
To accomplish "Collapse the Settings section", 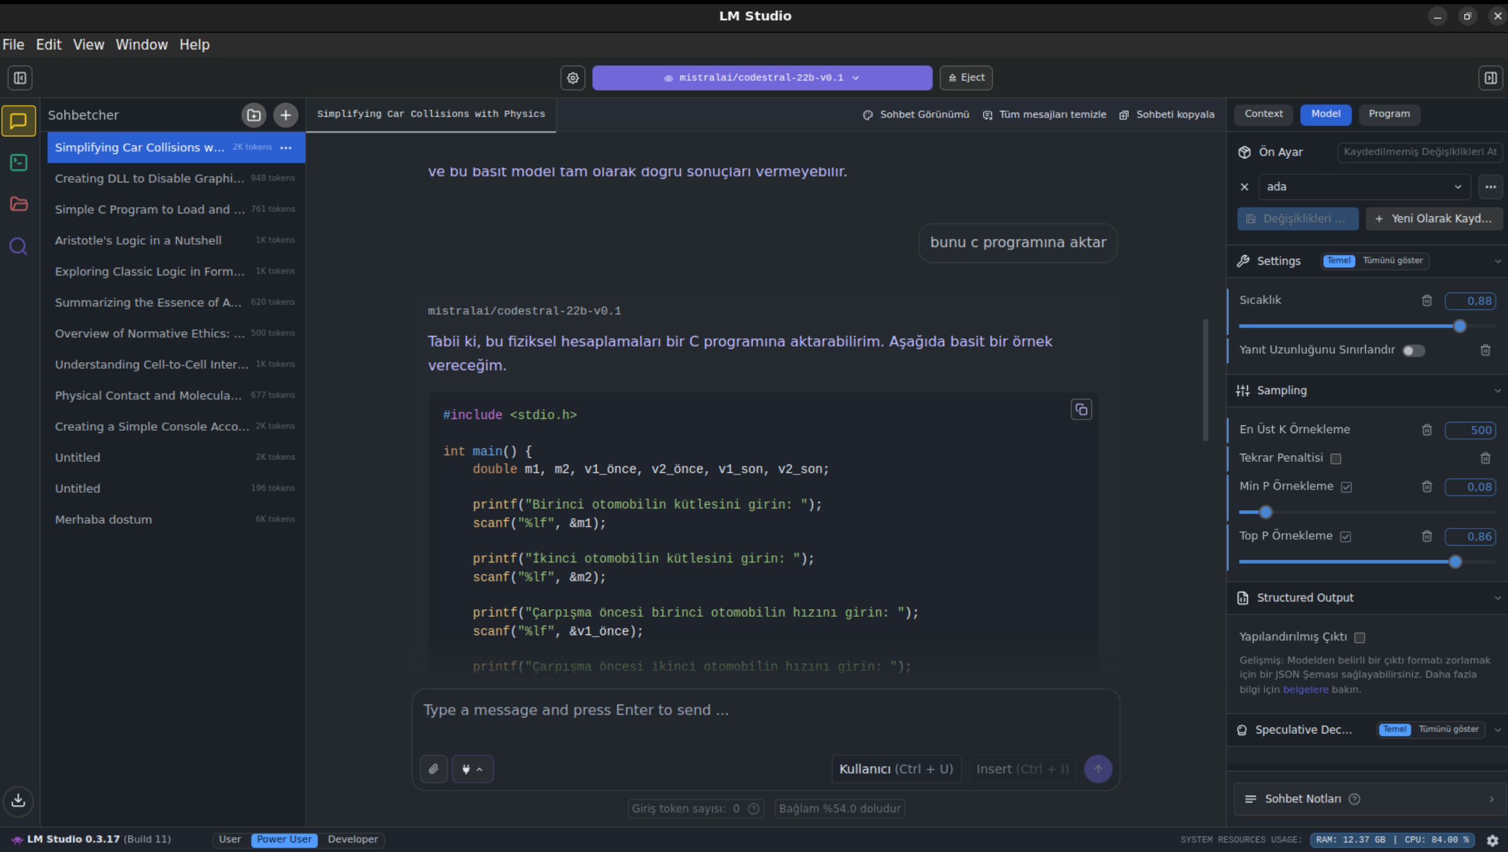I will 1497,261.
